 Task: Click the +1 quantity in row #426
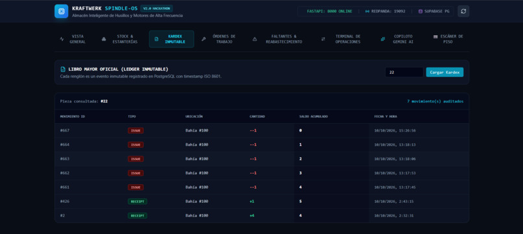pyautogui.click(x=252, y=202)
